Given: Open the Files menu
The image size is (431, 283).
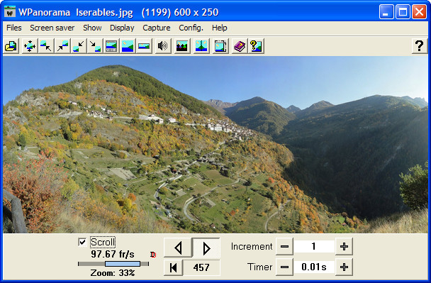Looking at the screenshot, I should (x=13, y=28).
